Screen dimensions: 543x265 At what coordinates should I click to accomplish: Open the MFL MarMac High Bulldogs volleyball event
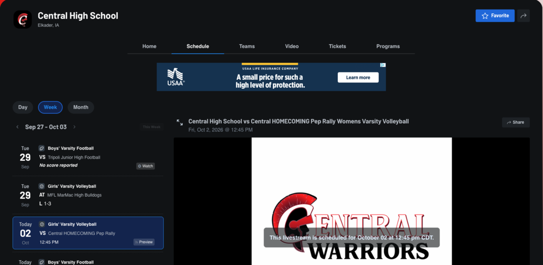[x=88, y=195]
